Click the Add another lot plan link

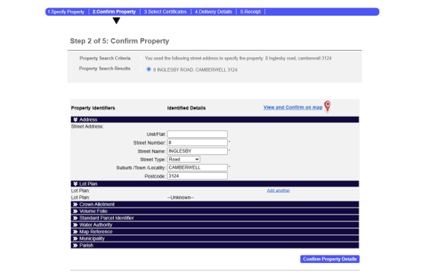(x=278, y=191)
